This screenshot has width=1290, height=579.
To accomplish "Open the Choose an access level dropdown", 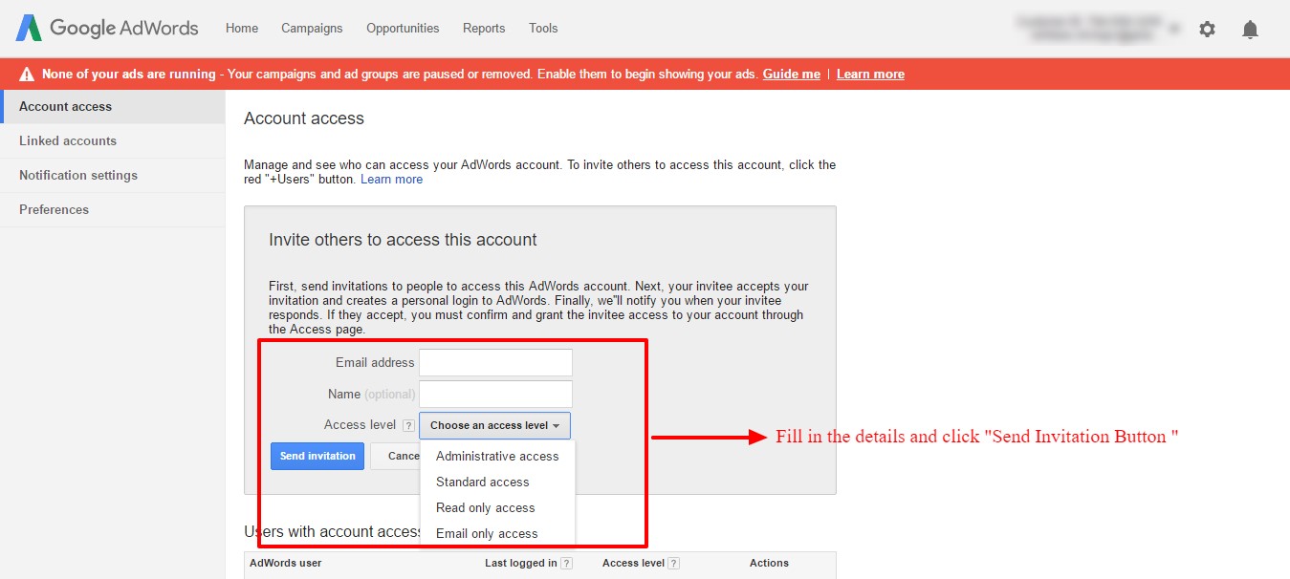I will (x=494, y=425).
